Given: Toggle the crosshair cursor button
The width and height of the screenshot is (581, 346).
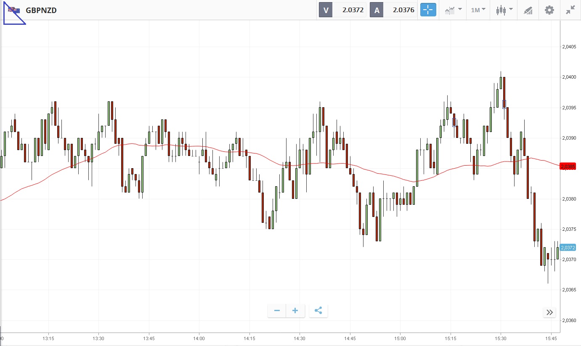Looking at the screenshot, I should pos(428,10).
